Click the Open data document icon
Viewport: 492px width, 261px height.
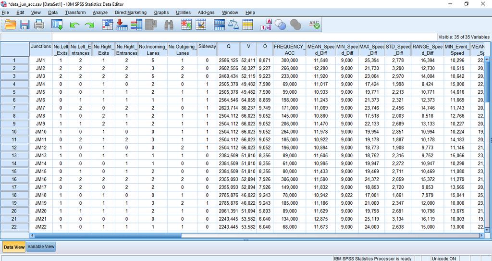pyautogui.click(x=11, y=25)
